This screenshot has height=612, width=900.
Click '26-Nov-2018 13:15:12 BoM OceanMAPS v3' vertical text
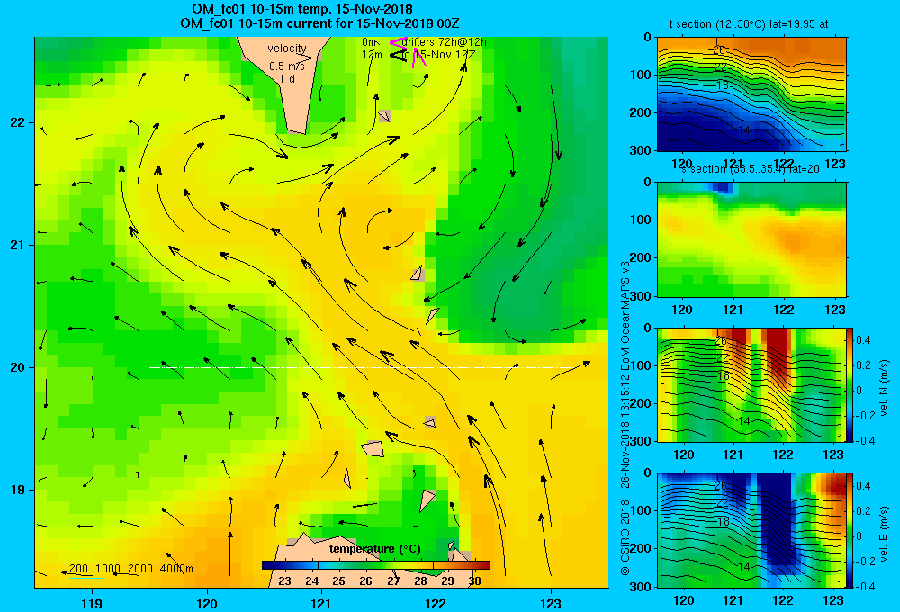pyautogui.click(x=625, y=373)
